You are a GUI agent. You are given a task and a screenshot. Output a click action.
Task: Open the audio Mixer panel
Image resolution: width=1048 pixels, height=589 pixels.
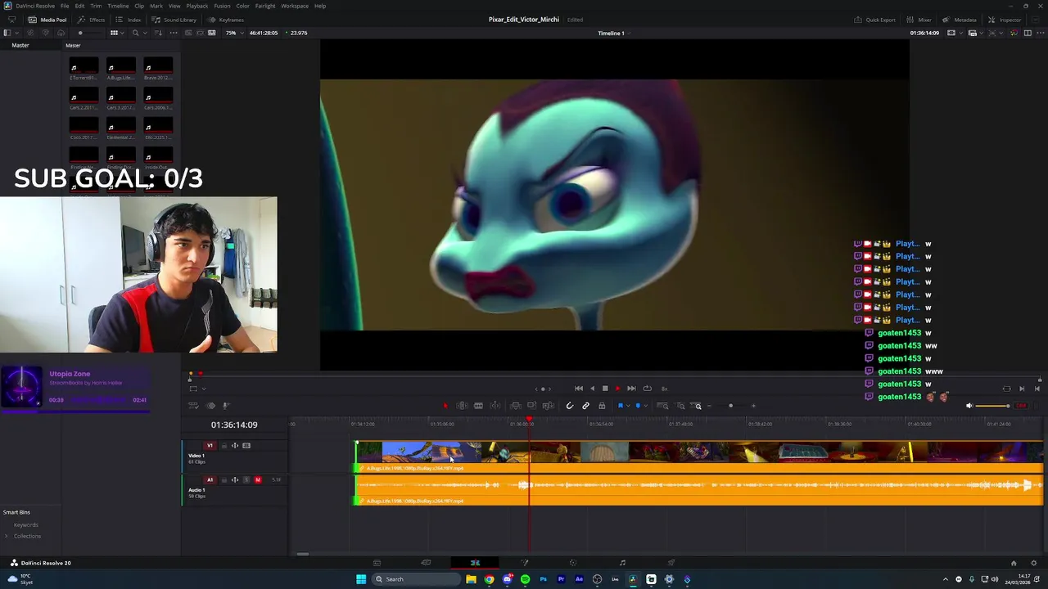point(919,20)
